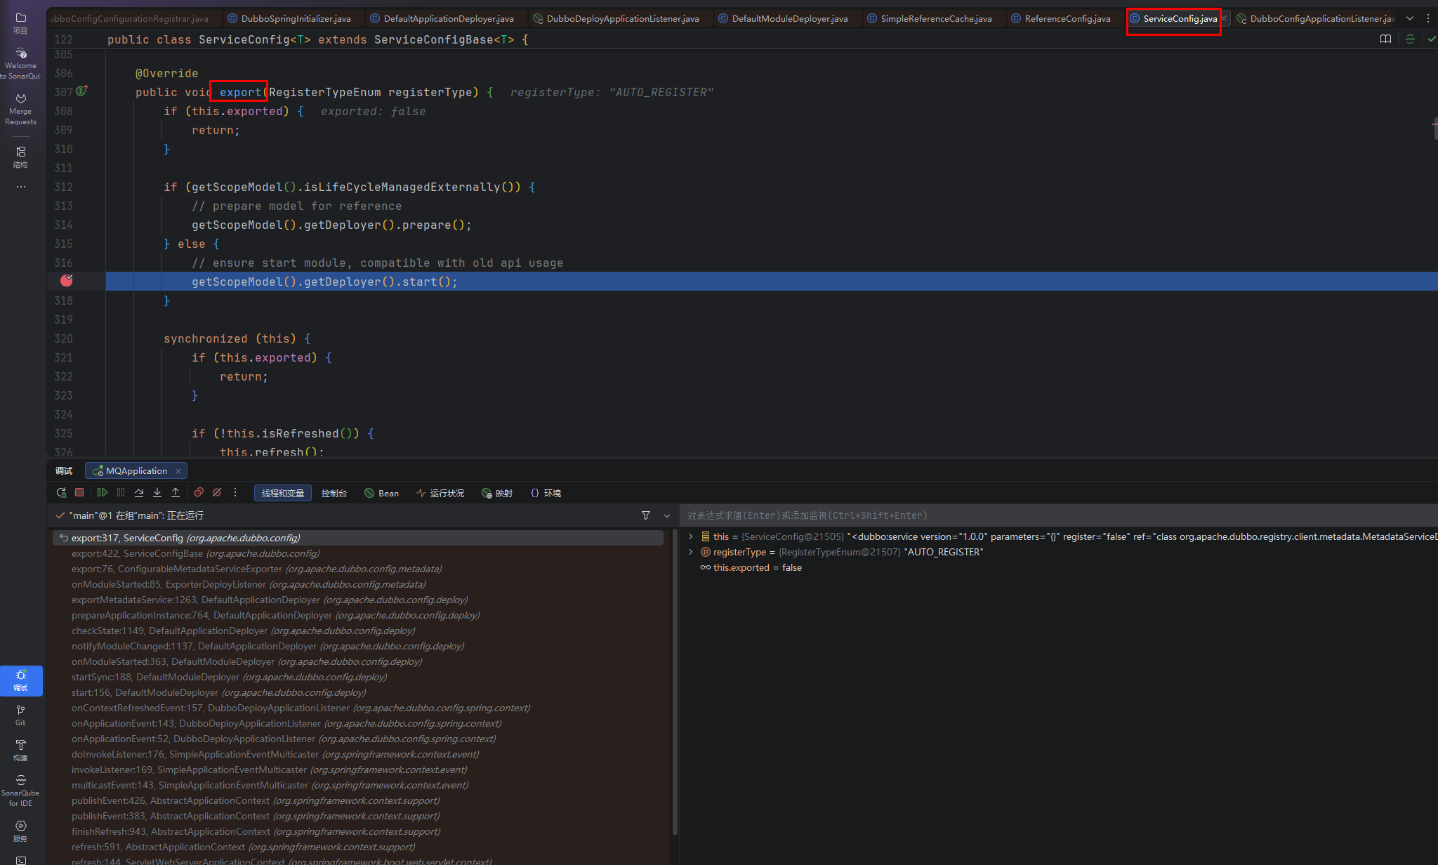Expand the 'this' ServiceConfig variable
The width and height of the screenshot is (1438, 865).
(x=691, y=536)
